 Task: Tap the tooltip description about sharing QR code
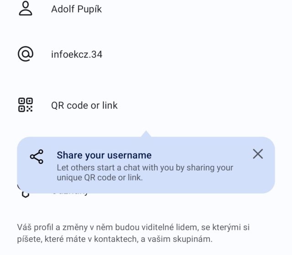(145, 173)
